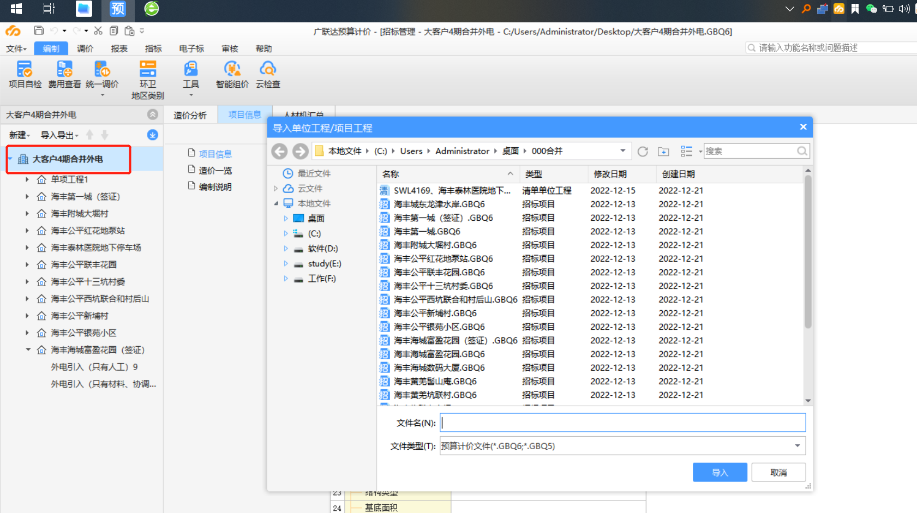Launch 智能组价 tool
This screenshot has height=513, width=917.
click(232, 75)
